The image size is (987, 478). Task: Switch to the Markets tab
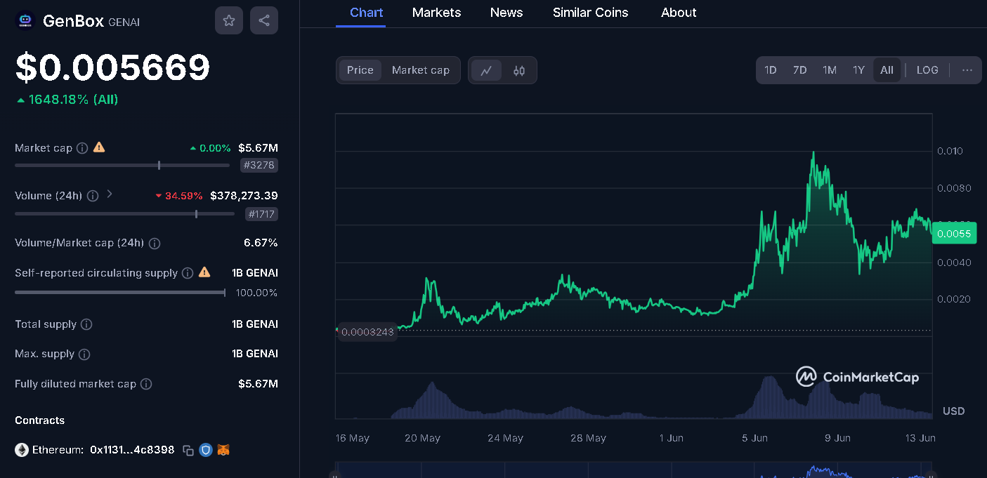(x=437, y=13)
